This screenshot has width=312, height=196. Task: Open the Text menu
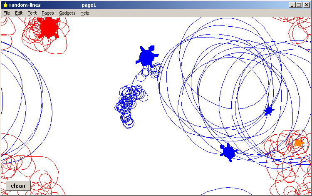[x=32, y=13]
